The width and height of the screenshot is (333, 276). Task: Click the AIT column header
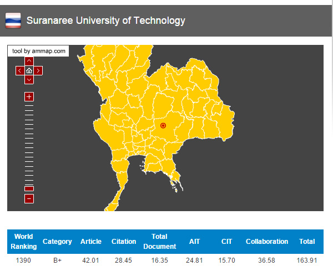pos(194,242)
